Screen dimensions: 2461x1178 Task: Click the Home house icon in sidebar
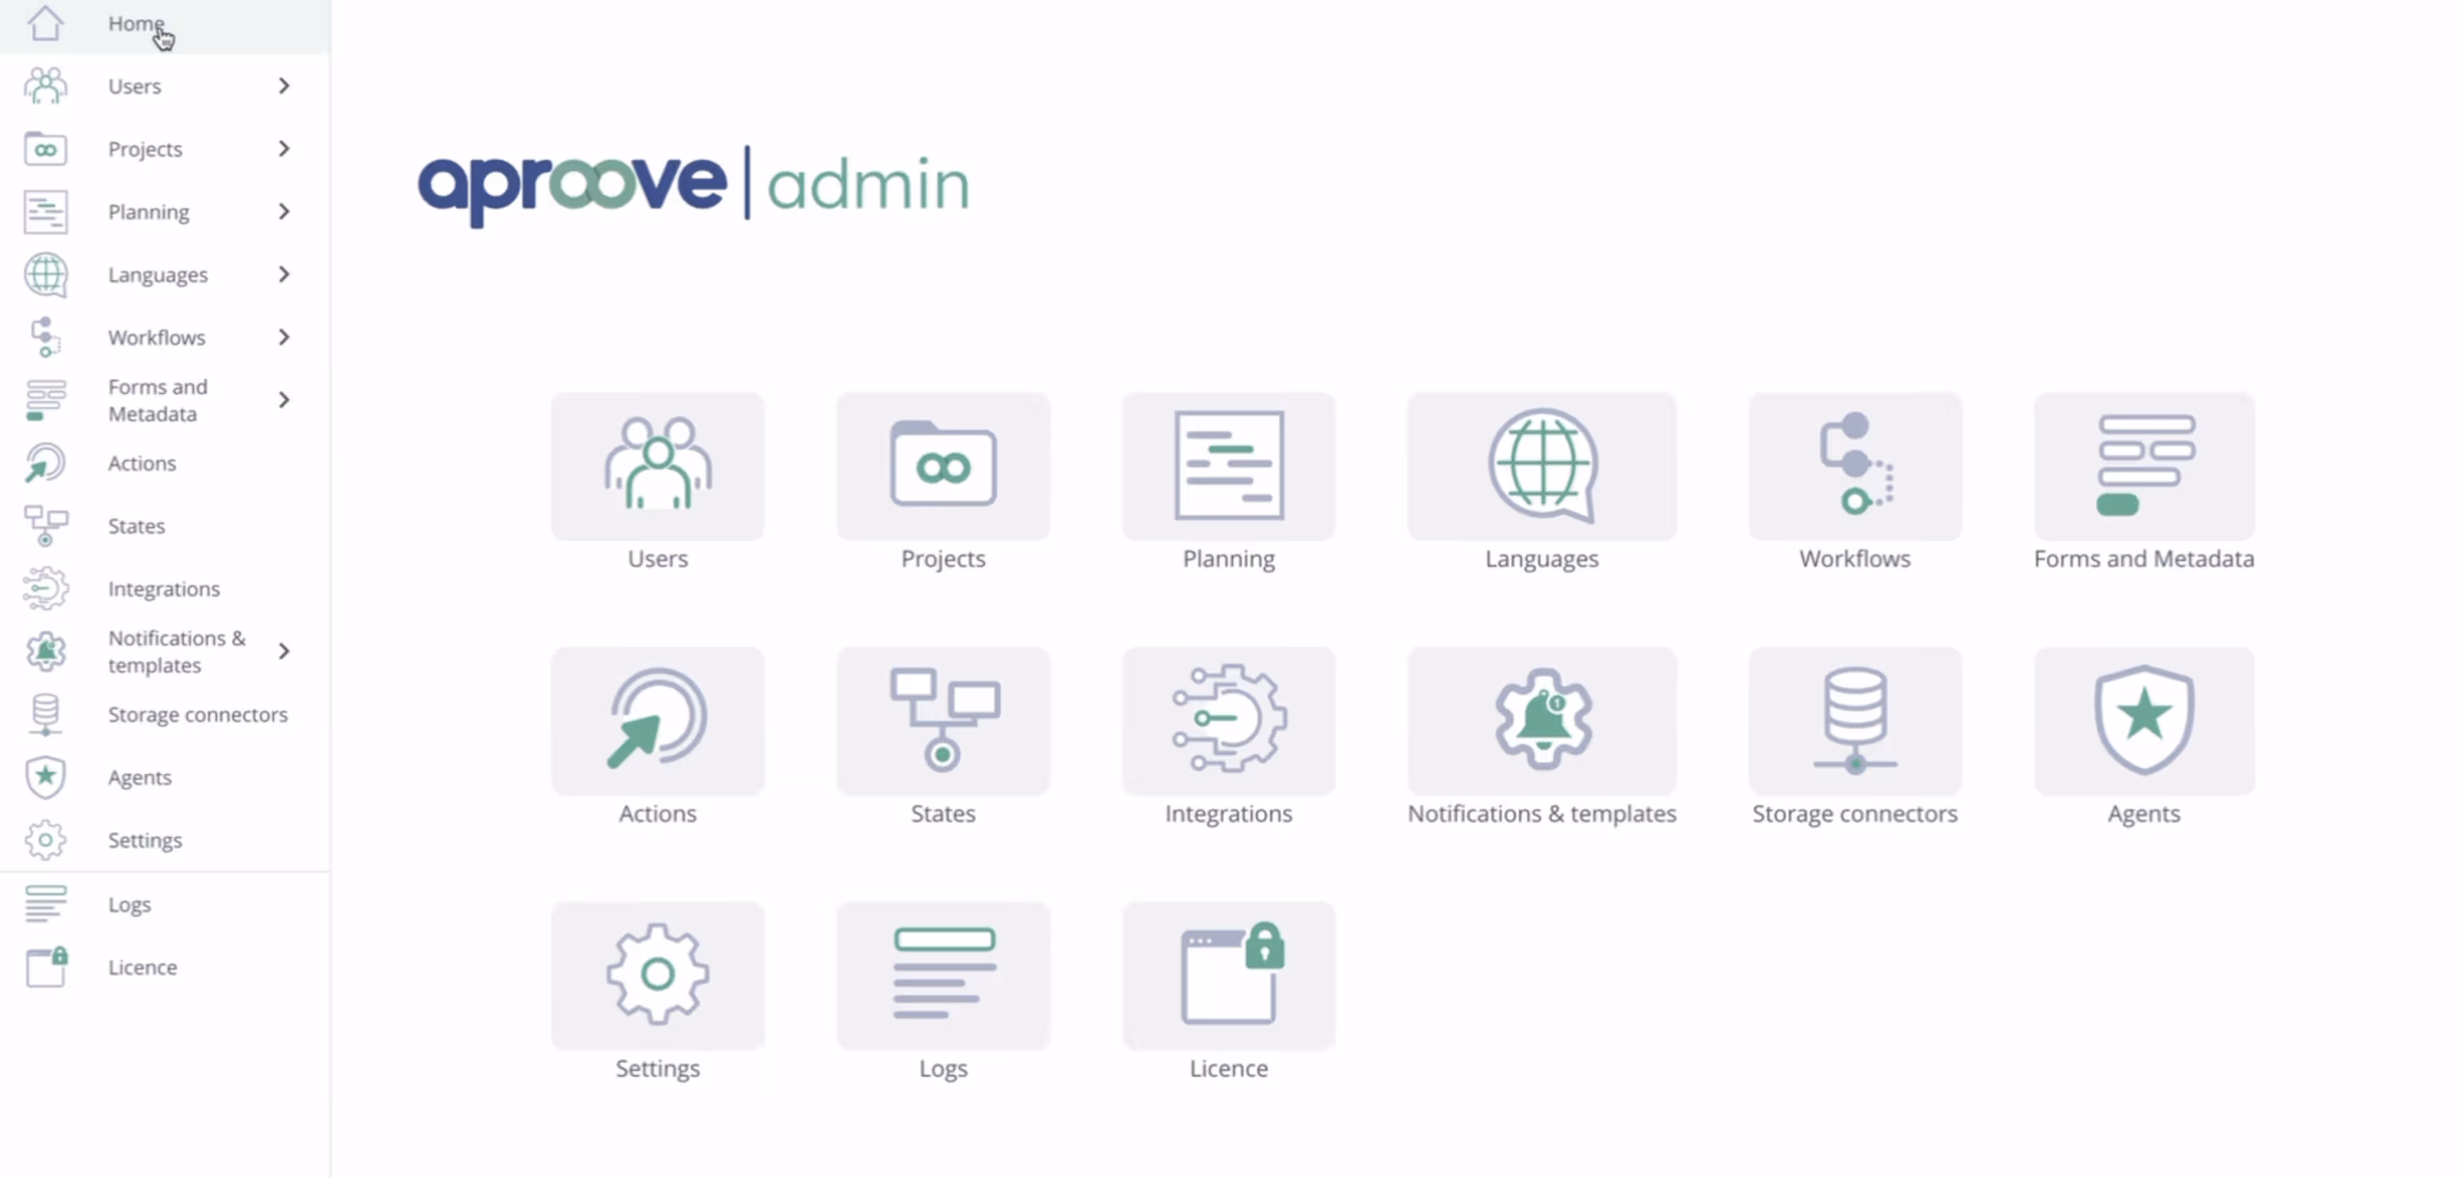pos(45,23)
